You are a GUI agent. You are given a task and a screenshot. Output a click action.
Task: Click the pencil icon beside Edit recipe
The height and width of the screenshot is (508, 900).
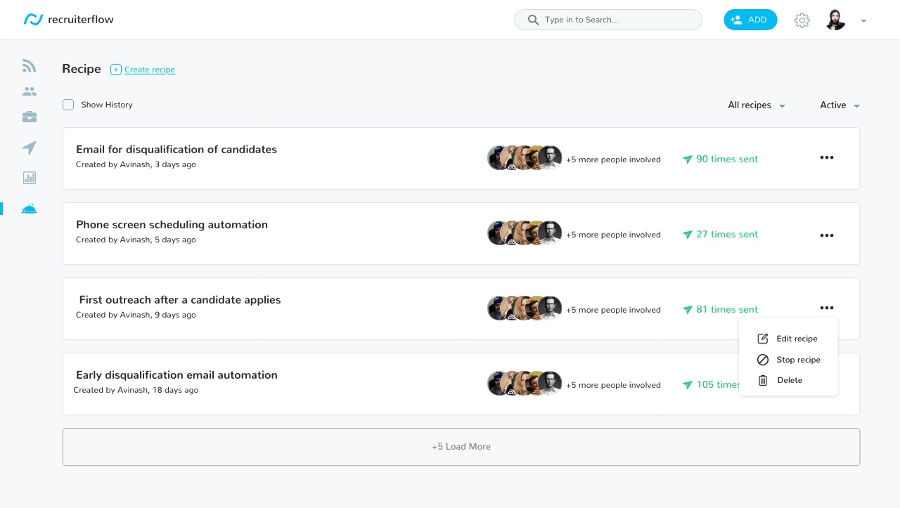pyautogui.click(x=763, y=339)
